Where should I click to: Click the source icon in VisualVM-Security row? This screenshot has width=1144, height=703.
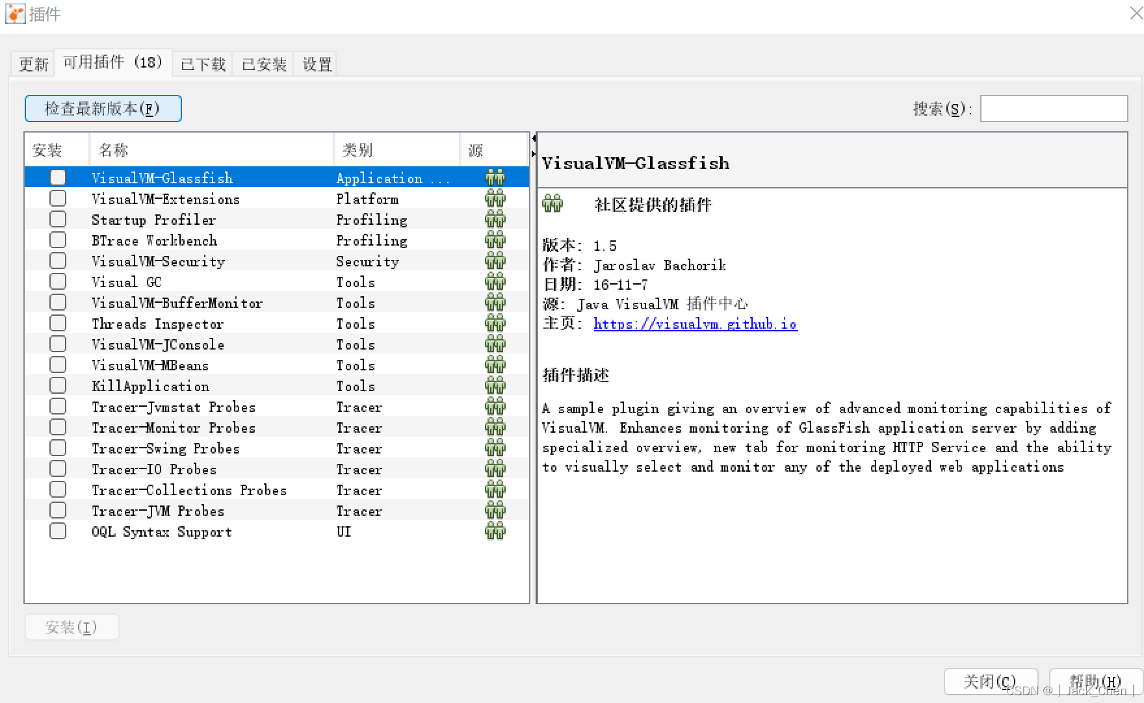click(495, 261)
